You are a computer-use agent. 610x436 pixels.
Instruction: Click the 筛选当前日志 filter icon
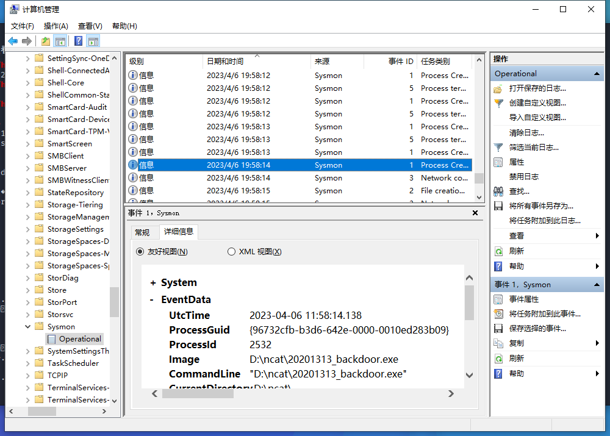point(498,148)
